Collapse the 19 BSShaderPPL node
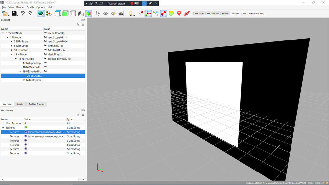This screenshot has height=185, width=329. tap(20, 72)
